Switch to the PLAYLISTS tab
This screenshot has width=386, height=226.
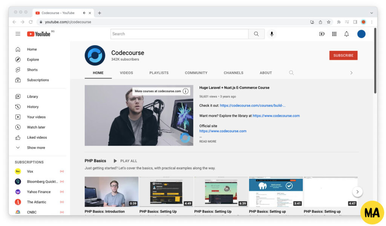159,73
